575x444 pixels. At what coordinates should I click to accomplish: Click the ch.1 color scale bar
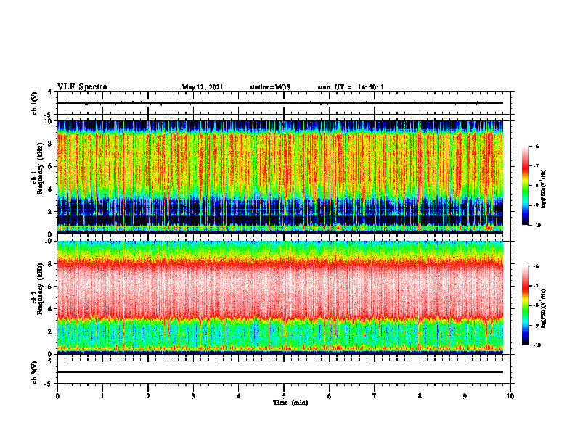click(526, 186)
